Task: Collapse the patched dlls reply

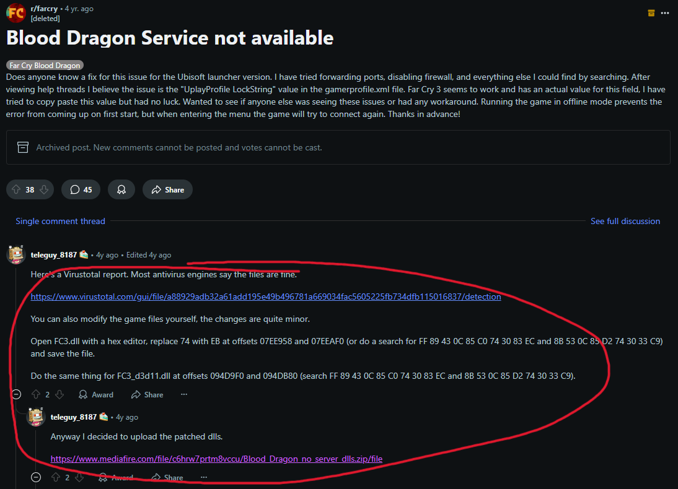Action: tap(36, 477)
